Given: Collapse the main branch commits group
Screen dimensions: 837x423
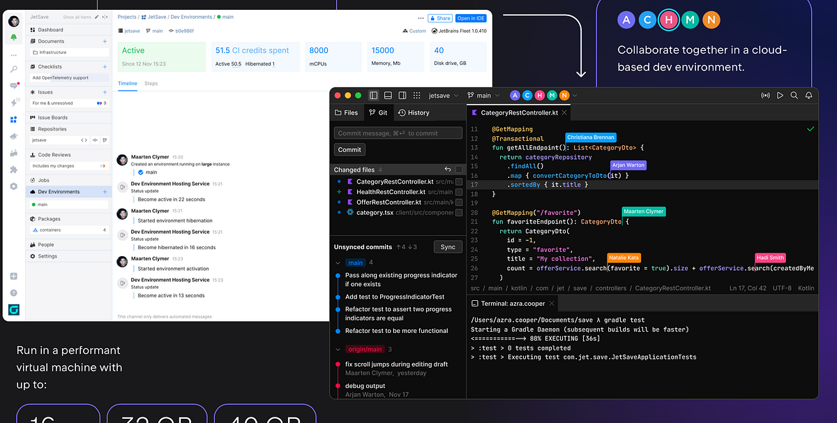Looking at the screenshot, I should [337, 262].
